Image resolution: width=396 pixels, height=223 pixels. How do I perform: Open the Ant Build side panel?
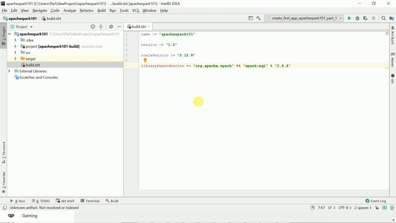pyautogui.click(x=392, y=35)
